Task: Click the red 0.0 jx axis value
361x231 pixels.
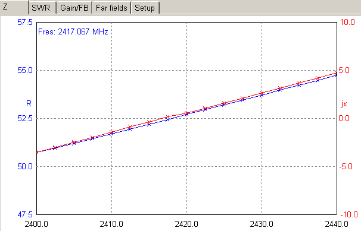Action: (344, 118)
